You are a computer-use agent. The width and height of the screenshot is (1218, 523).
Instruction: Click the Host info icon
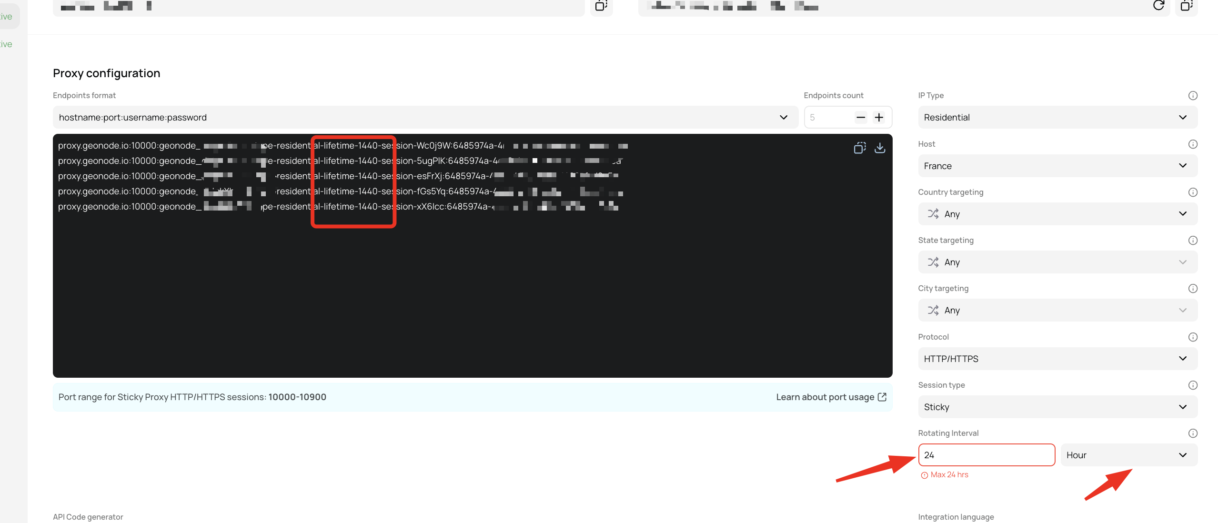click(1193, 144)
